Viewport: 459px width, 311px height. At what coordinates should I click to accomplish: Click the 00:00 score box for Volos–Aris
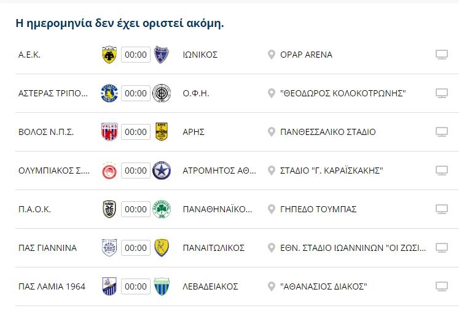[x=136, y=132]
